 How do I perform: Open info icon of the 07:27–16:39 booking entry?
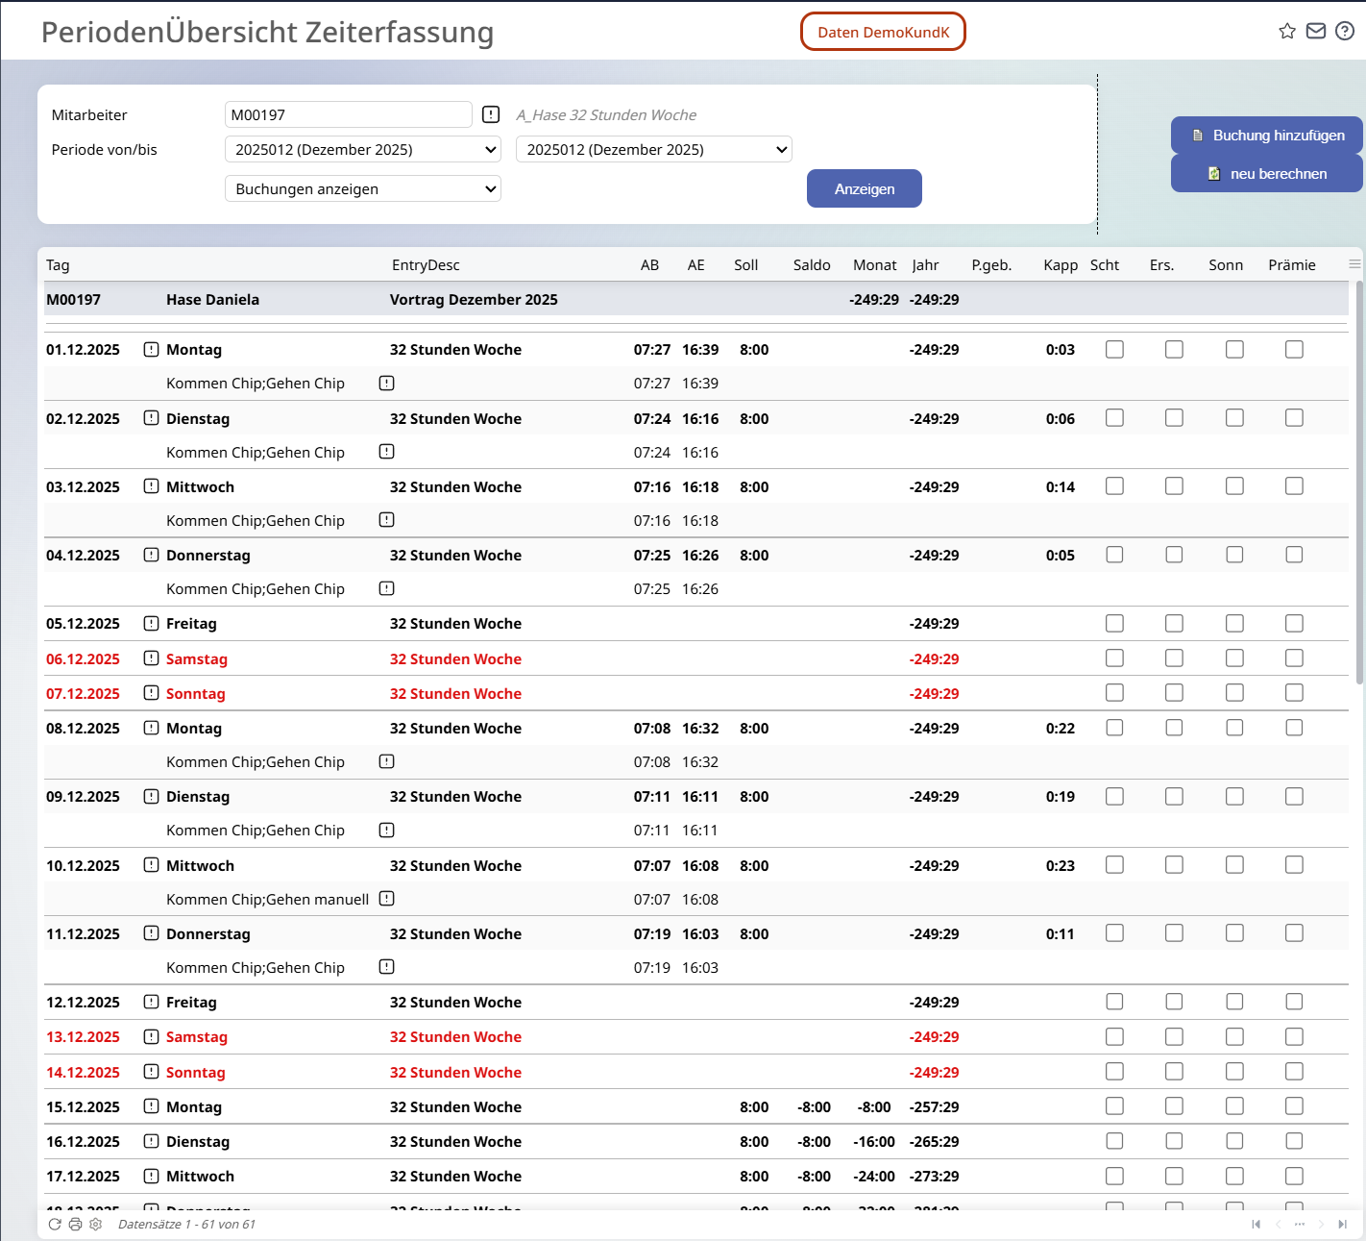(x=386, y=383)
